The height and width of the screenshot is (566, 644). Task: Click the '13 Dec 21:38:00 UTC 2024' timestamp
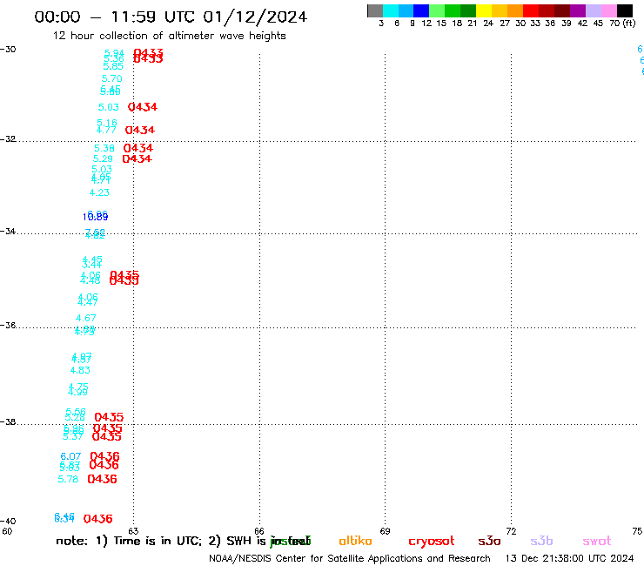pos(569,559)
